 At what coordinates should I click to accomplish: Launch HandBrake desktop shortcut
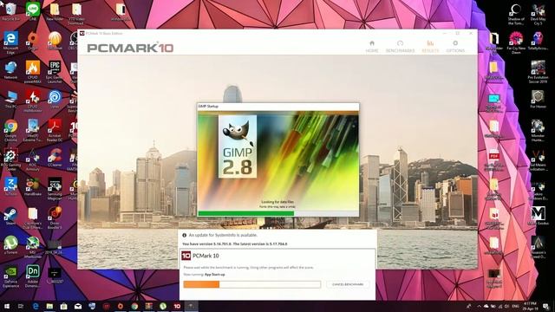tap(33, 187)
